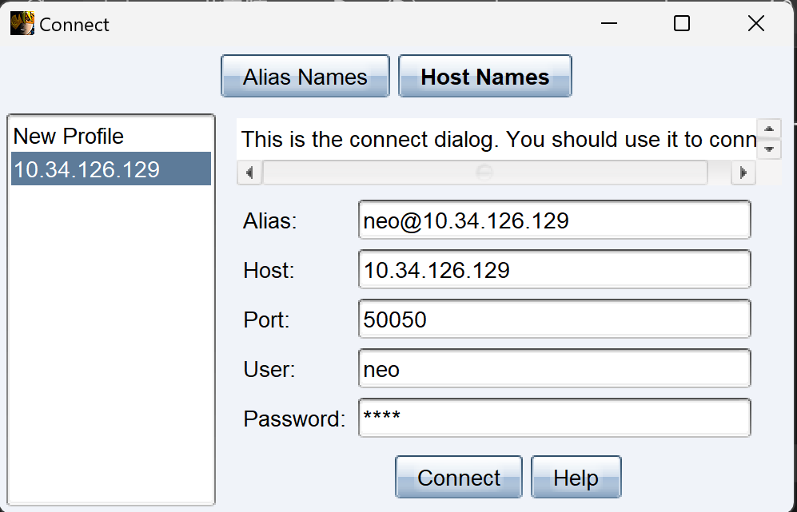Click the Host input field

tap(555, 269)
